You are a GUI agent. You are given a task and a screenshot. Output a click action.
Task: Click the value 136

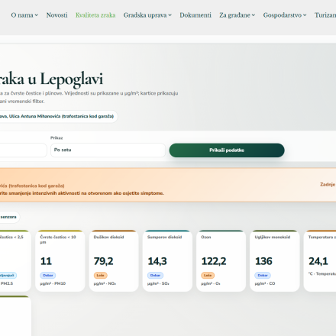pyautogui.click(x=263, y=261)
